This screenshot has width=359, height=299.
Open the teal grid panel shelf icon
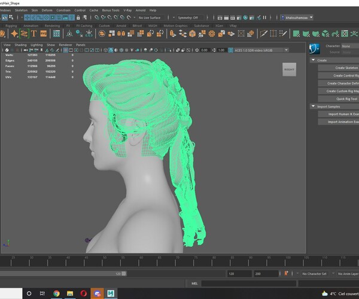[56, 33]
